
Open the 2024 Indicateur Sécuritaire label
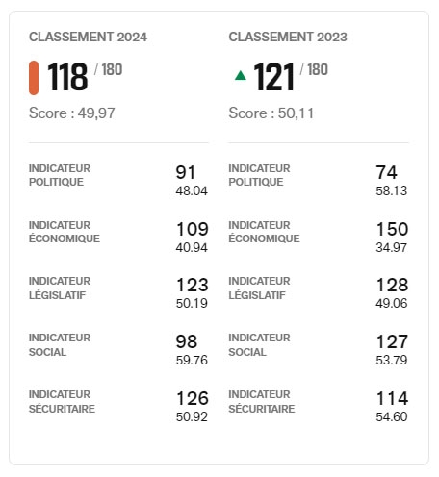coord(62,402)
